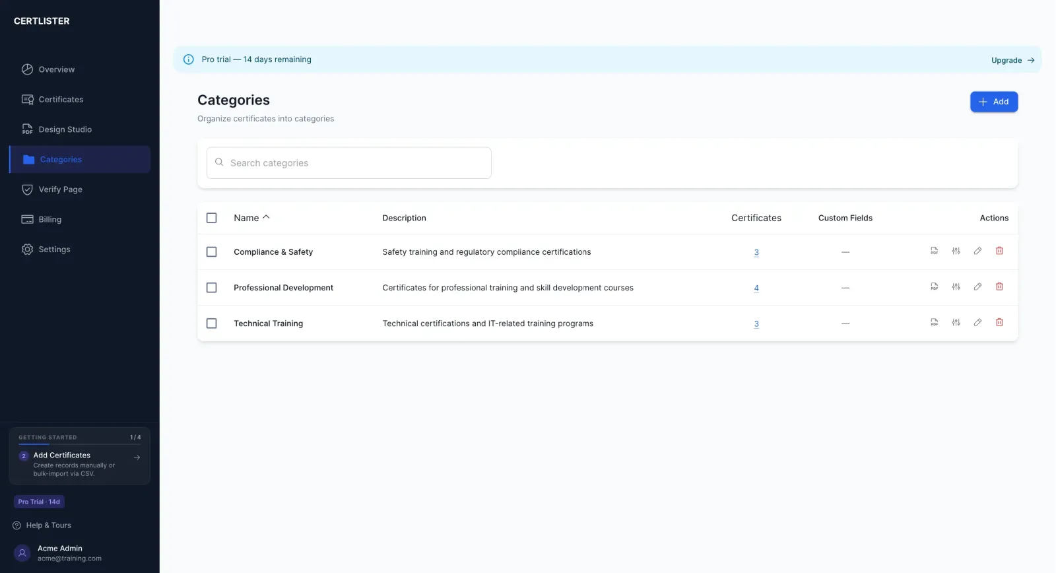1056x573 pixels.
Task: Click the Add category button
Action: [994, 102]
